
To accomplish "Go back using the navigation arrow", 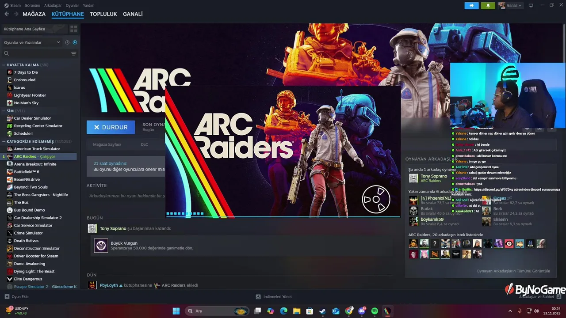I will tap(7, 14).
